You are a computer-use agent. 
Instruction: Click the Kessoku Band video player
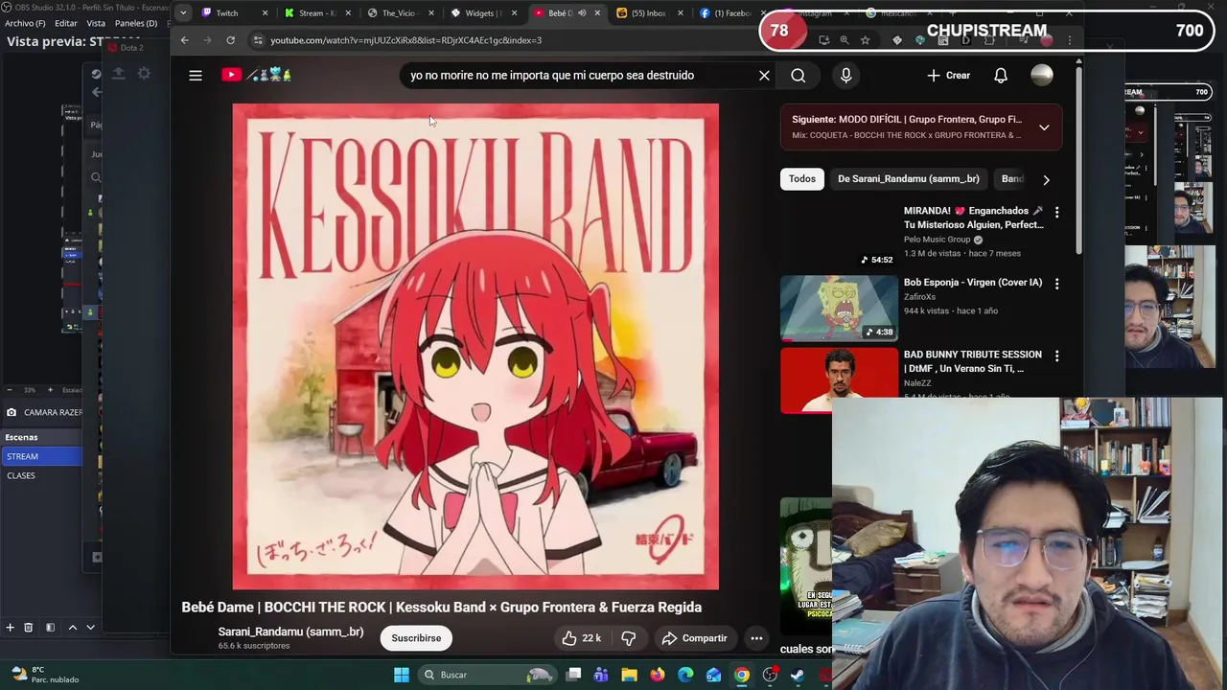tap(475, 346)
